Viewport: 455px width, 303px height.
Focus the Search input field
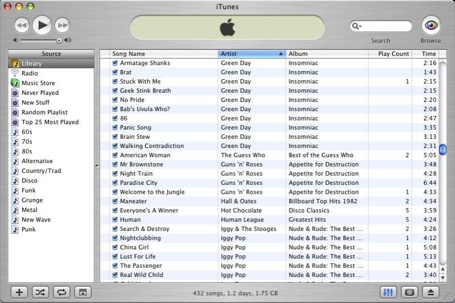[380, 26]
